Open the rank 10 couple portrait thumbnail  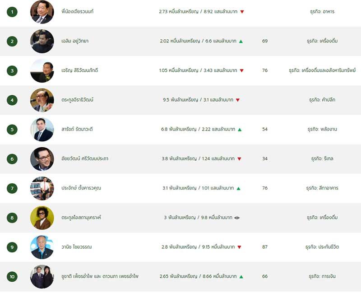pyautogui.click(x=42, y=276)
